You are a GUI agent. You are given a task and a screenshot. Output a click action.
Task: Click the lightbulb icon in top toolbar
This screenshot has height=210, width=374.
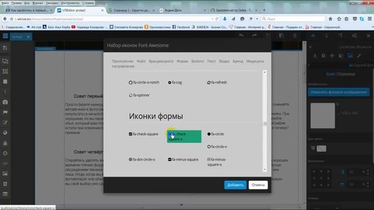coord(327,36)
